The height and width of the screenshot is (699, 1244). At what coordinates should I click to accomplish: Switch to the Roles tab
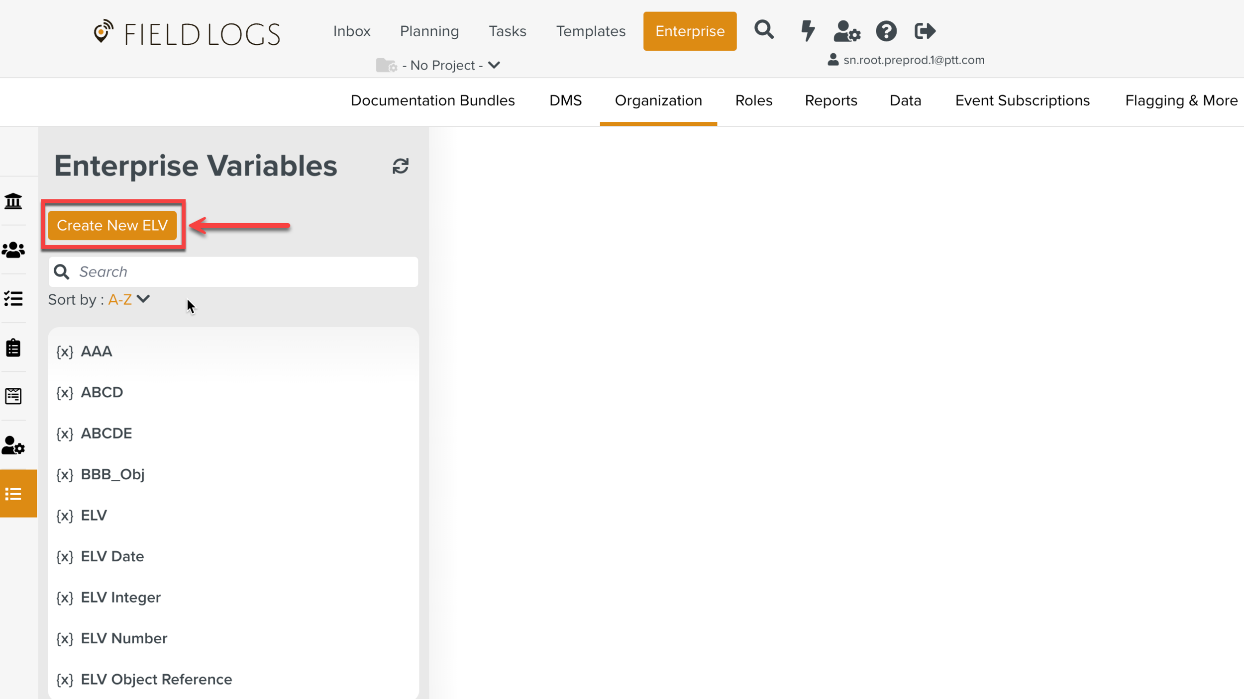tap(753, 101)
